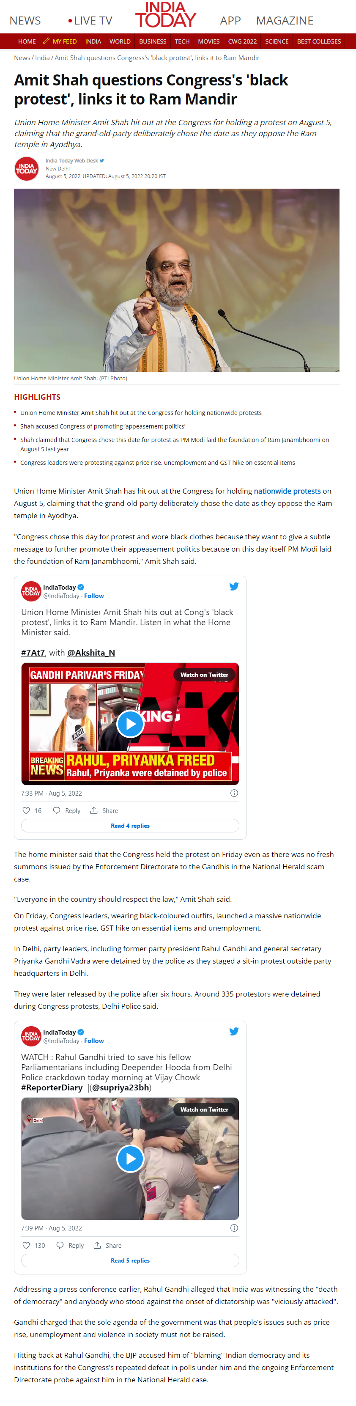356x1406 pixels.
Task: Open the Twitter bird icon on first tweet
Action: [x=234, y=586]
